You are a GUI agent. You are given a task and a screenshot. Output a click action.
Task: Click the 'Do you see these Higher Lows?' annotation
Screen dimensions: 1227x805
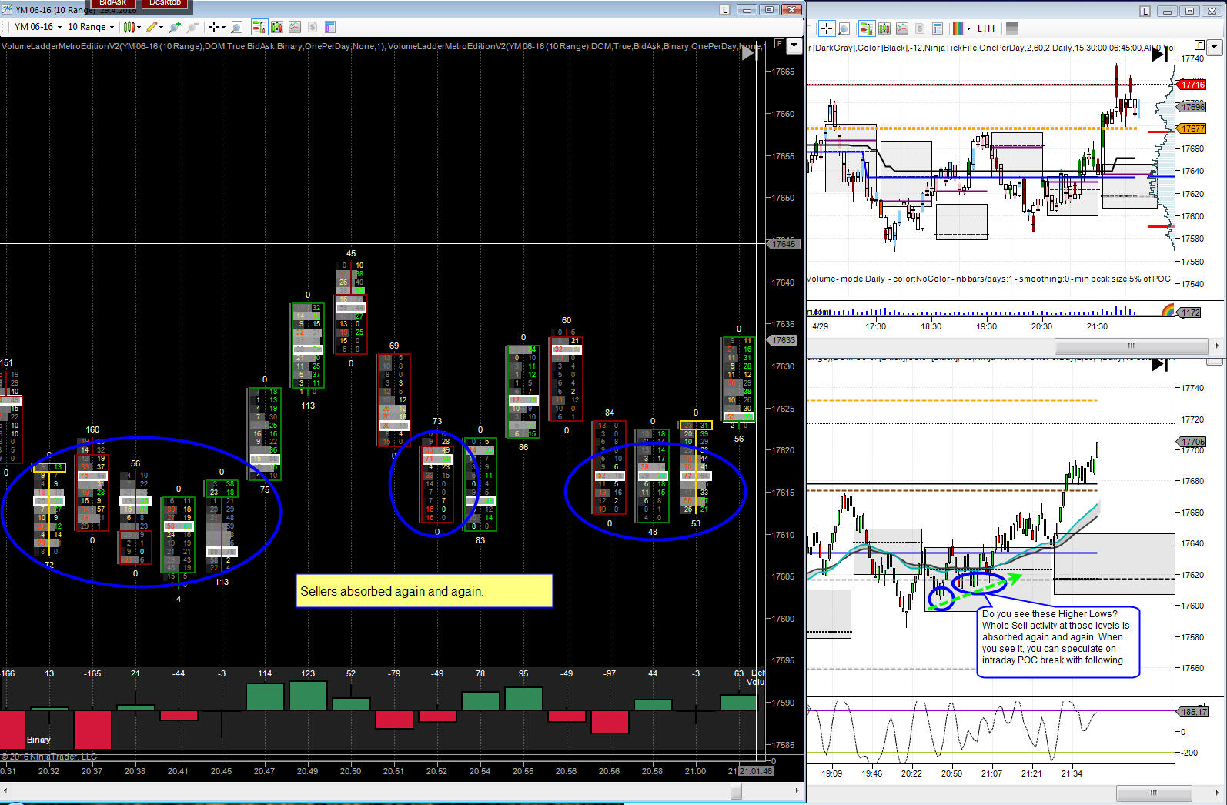(x=1058, y=643)
